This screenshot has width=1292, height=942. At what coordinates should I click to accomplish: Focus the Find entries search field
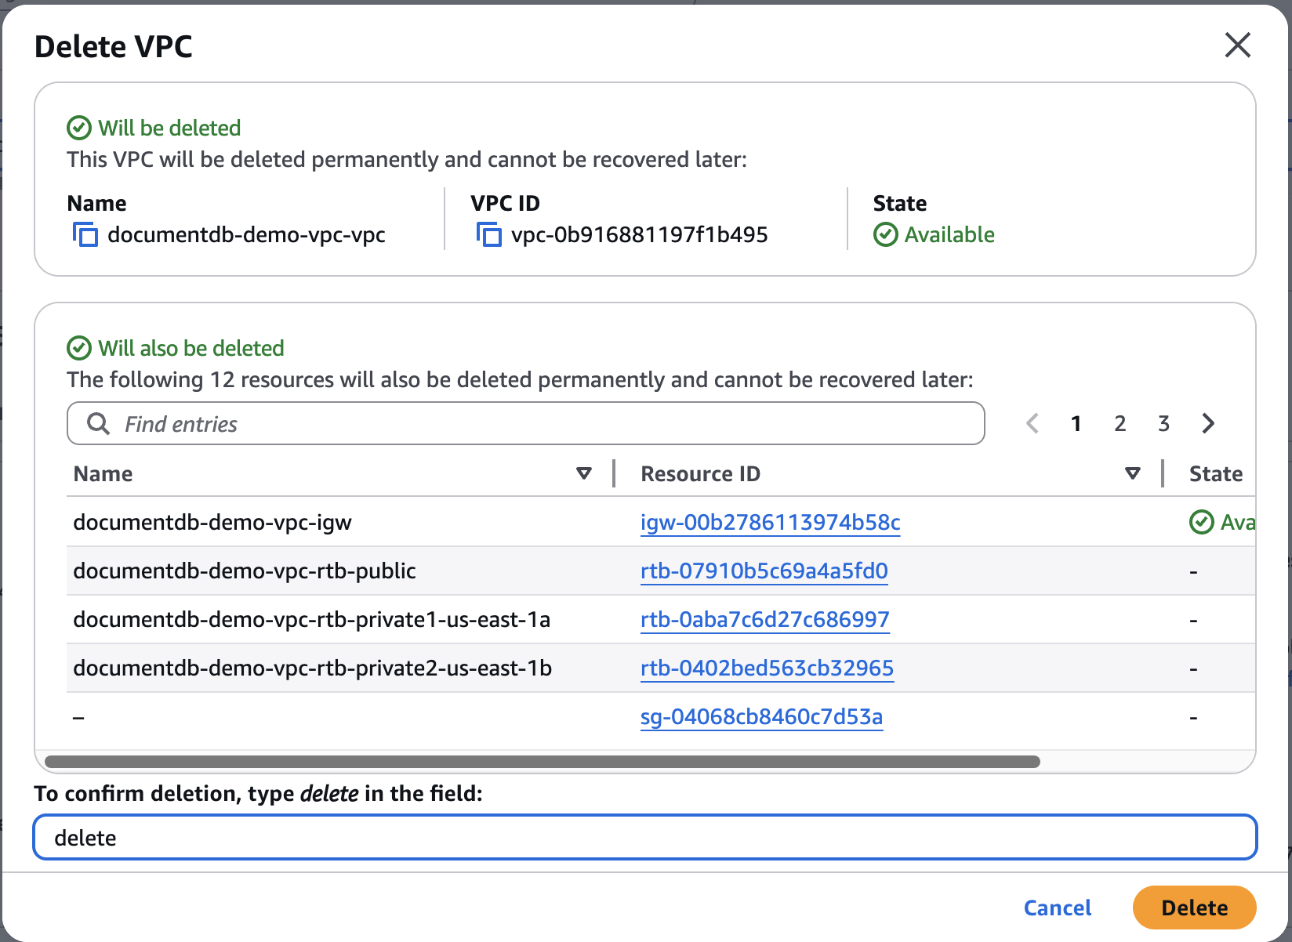click(x=526, y=424)
